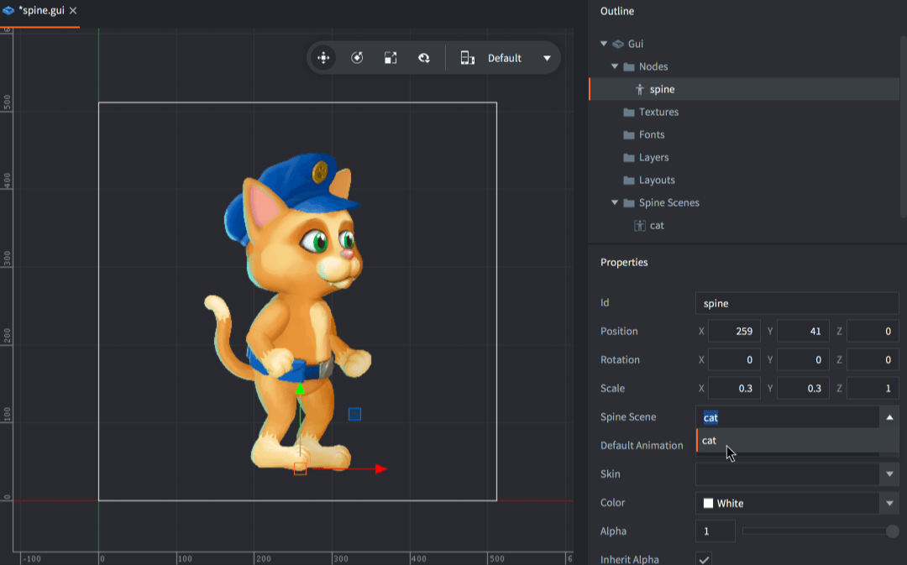Image resolution: width=907 pixels, height=565 pixels.
Task: Click the Alpha slider handle
Action: pos(892,531)
